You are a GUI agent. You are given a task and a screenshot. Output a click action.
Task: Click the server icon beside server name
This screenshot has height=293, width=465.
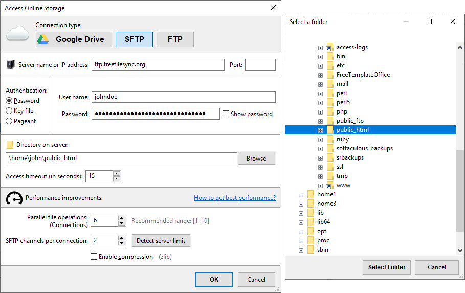point(10,65)
